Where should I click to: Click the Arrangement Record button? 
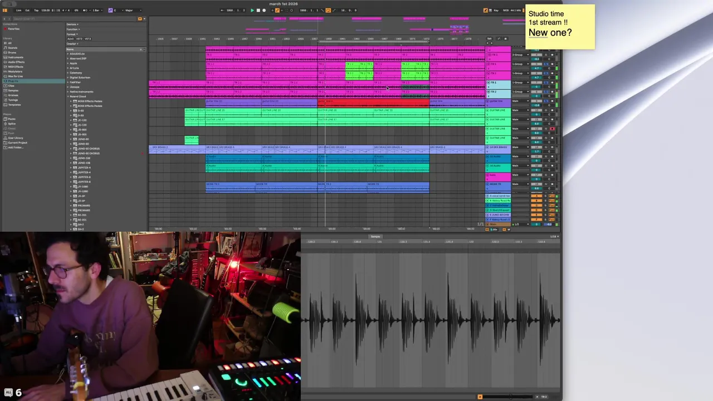[264, 10]
